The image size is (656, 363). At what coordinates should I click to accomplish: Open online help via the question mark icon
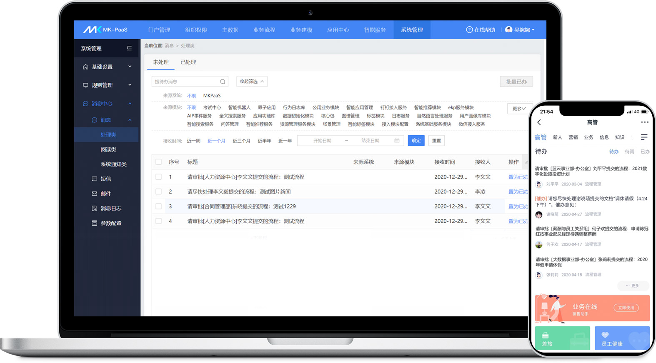pyautogui.click(x=469, y=30)
